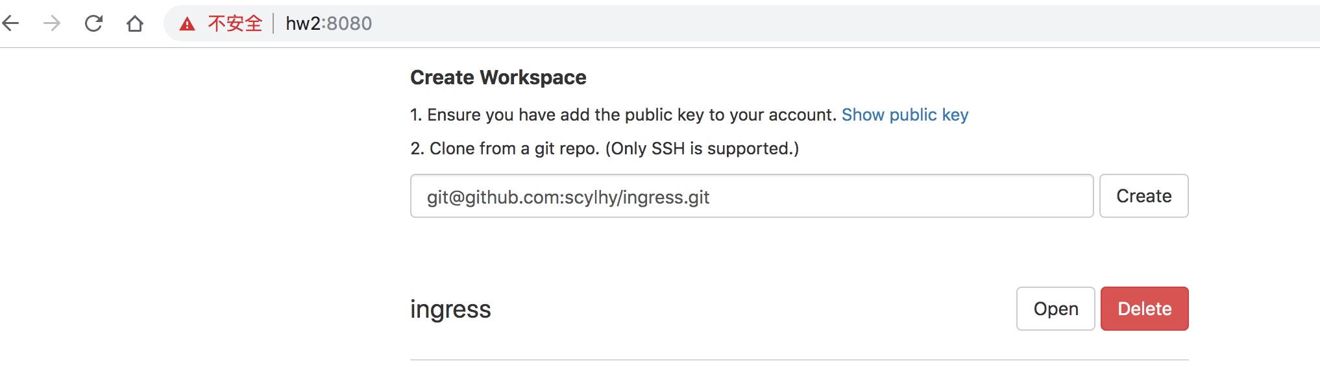
Task: Delete the ingress workspace
Action: (x=1144, y=309)
